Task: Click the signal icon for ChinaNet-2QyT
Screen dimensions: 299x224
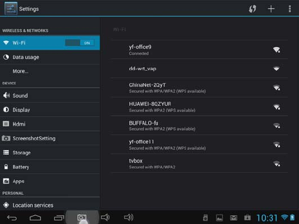Action: (276, 88)
